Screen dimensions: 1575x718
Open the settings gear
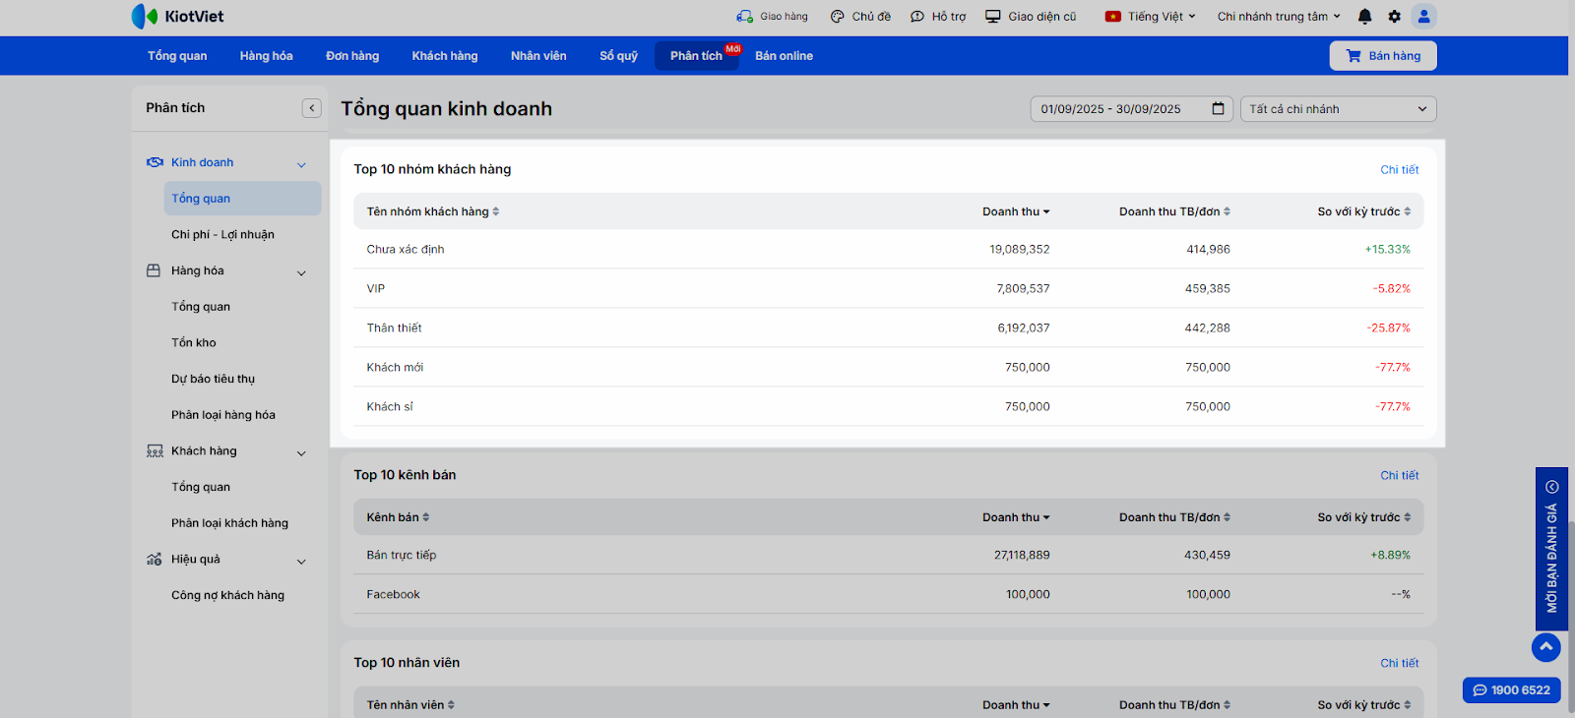click(x=1394, y=16)
